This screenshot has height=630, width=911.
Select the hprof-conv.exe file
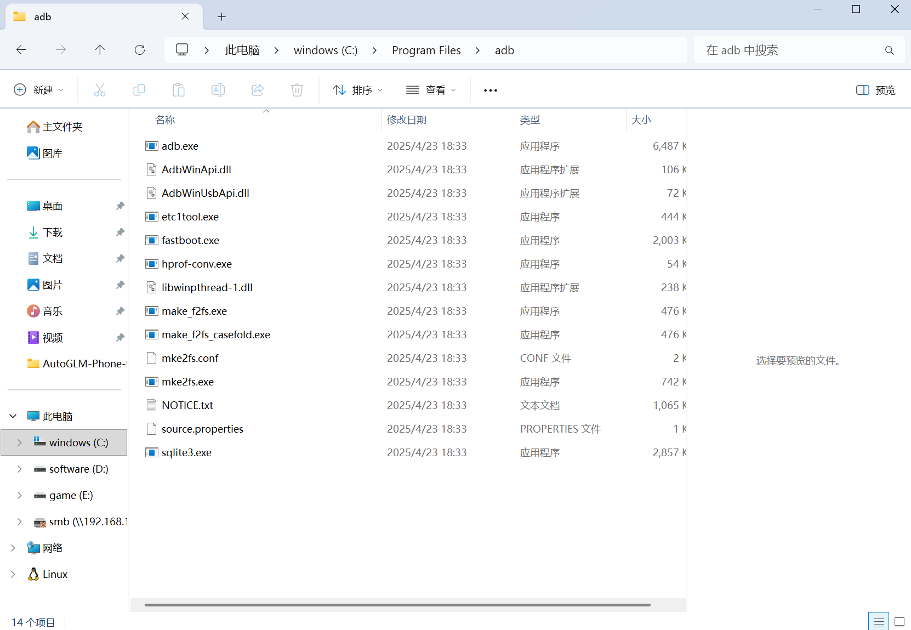[x=197, y=264]
